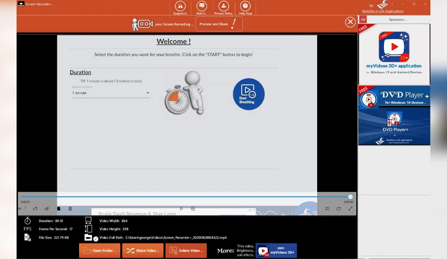Image resolution: width=447 pixels, height=259 pixels.
Task: Open the Mobility in Life Applications link
Action: (383, 11)
